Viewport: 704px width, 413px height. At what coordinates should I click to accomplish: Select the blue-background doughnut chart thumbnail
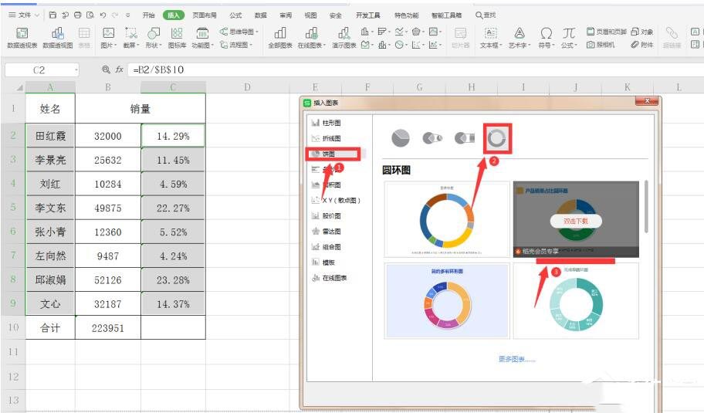447,300
